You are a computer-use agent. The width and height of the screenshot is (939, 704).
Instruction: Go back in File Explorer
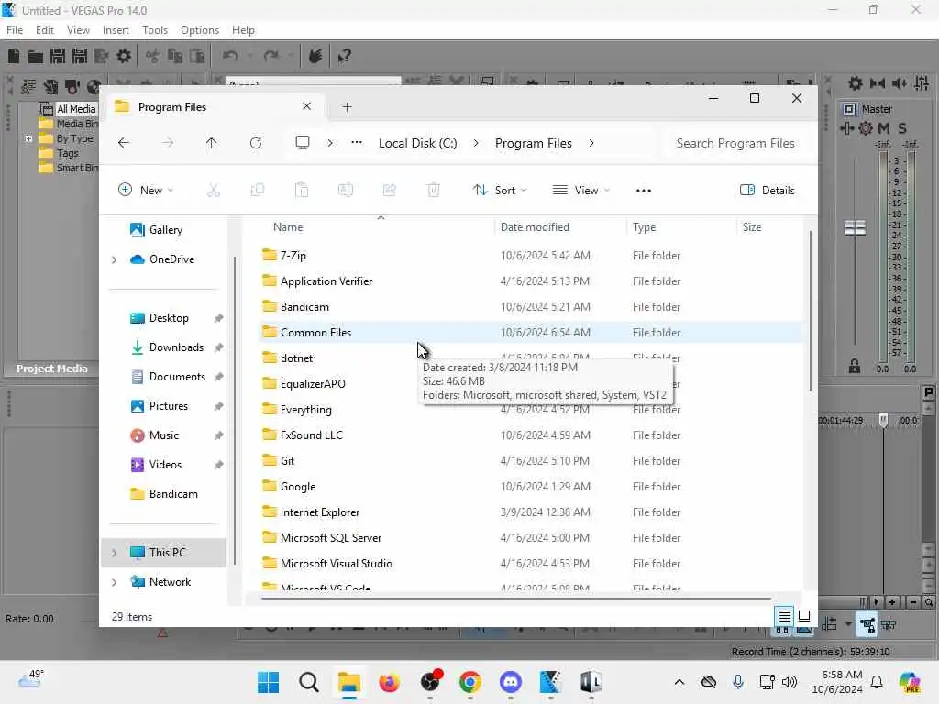point(124,143)
